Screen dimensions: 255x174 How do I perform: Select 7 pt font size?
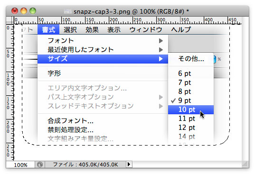pyautogui.click(x=191, y=82)
